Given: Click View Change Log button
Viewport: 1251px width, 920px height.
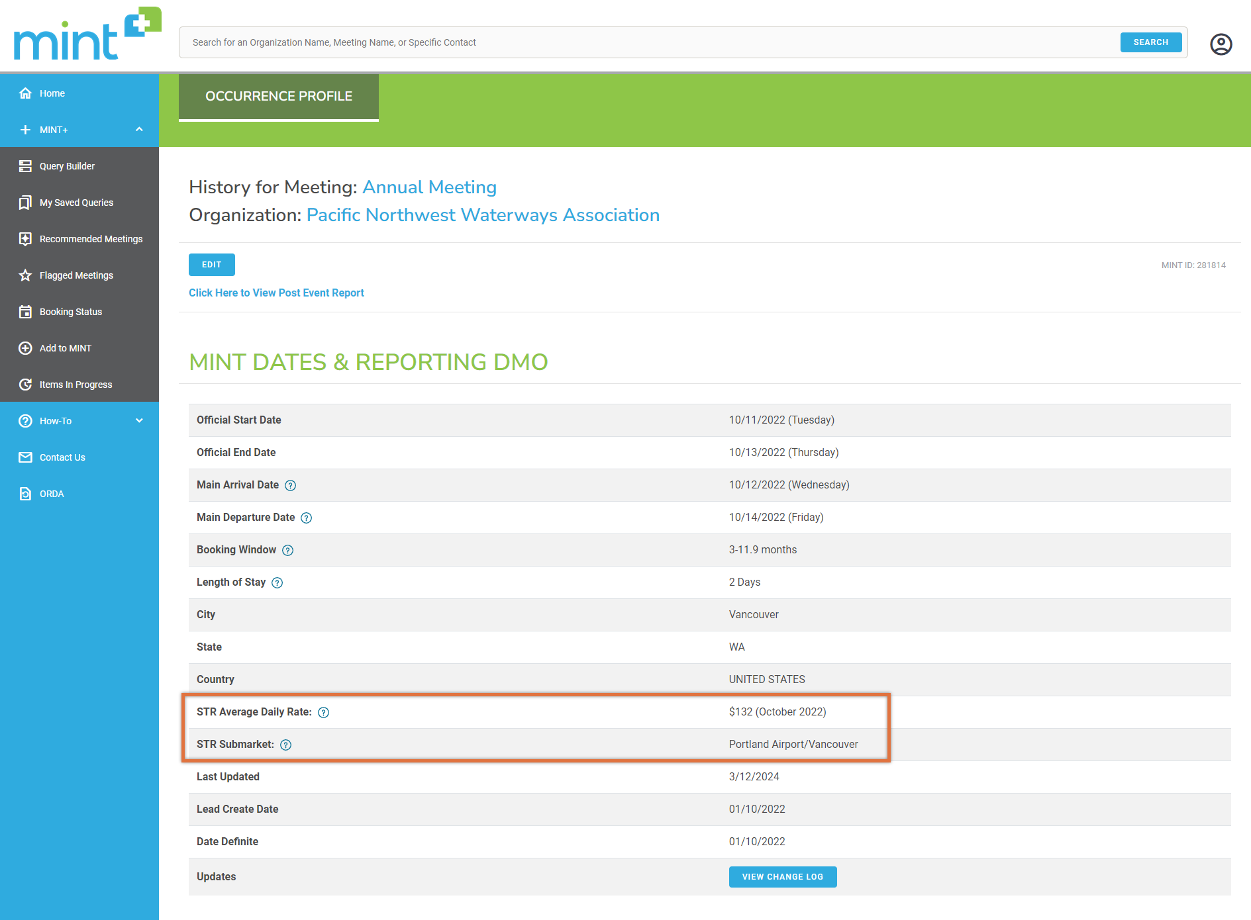Looking at the screenshot, I should pyautogui.click(x=782, y=877).
